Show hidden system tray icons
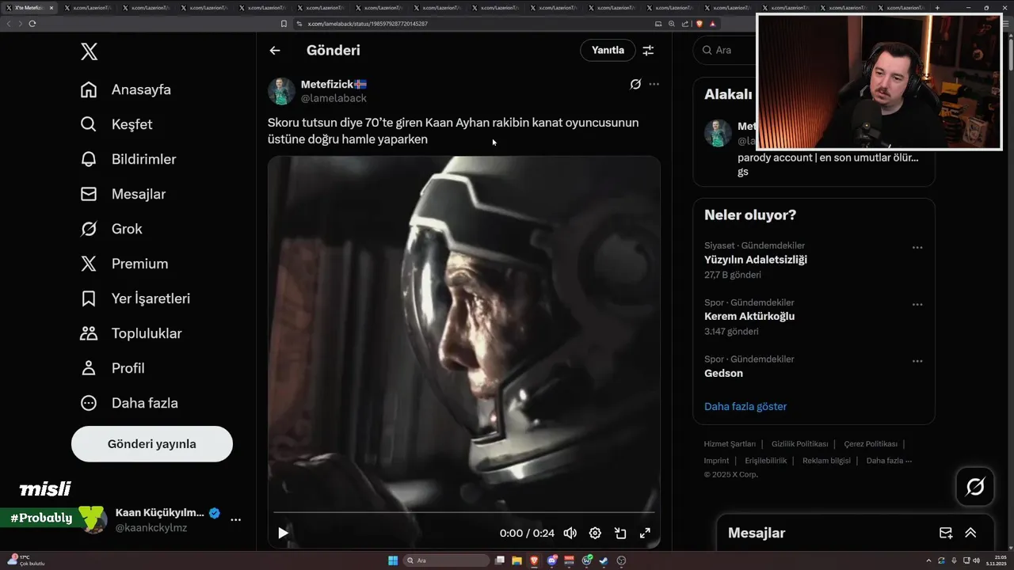 (929, 560)
